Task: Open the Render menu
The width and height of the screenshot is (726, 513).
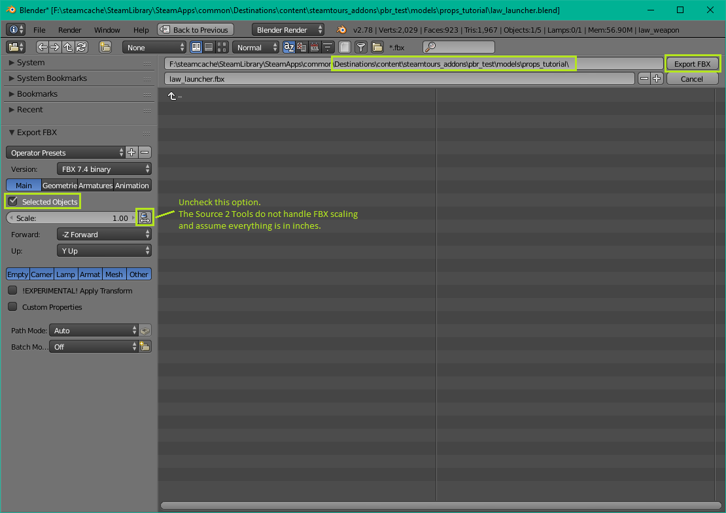Action: 70,29
